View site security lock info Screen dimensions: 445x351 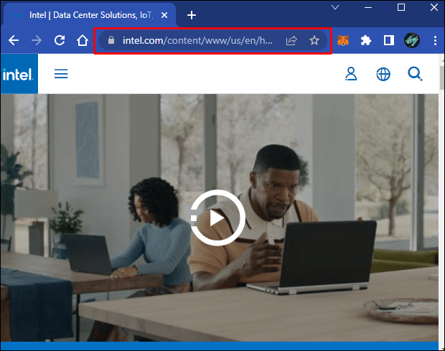[x=111, y=40]
